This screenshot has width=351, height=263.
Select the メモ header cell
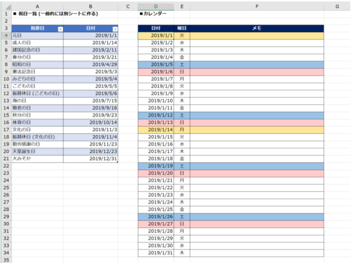pos(256,28)
